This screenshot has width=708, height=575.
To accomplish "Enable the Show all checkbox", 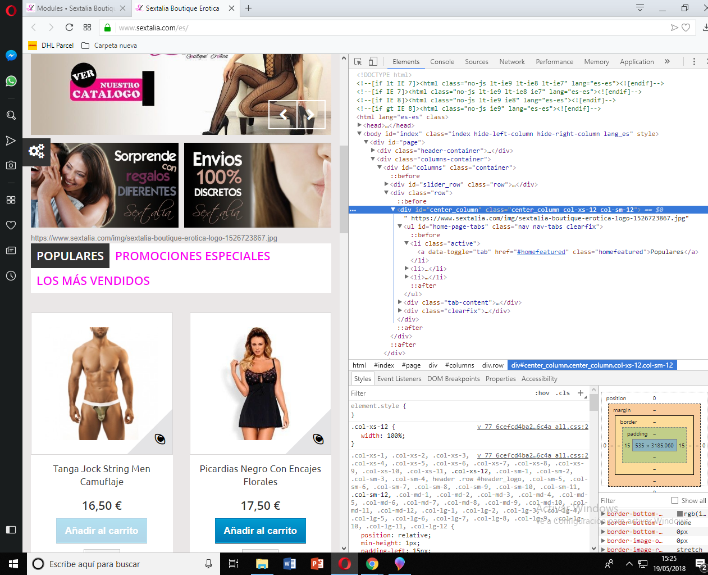I will click(675, 500).
